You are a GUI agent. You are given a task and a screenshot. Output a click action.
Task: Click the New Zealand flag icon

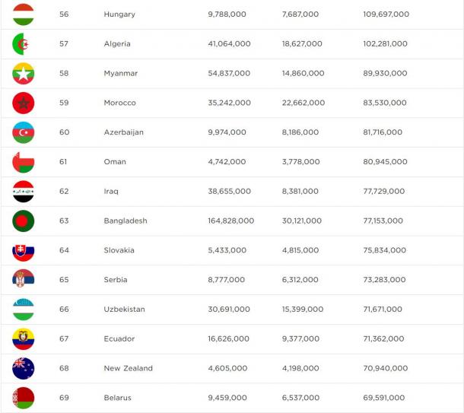tap(24, 368)
